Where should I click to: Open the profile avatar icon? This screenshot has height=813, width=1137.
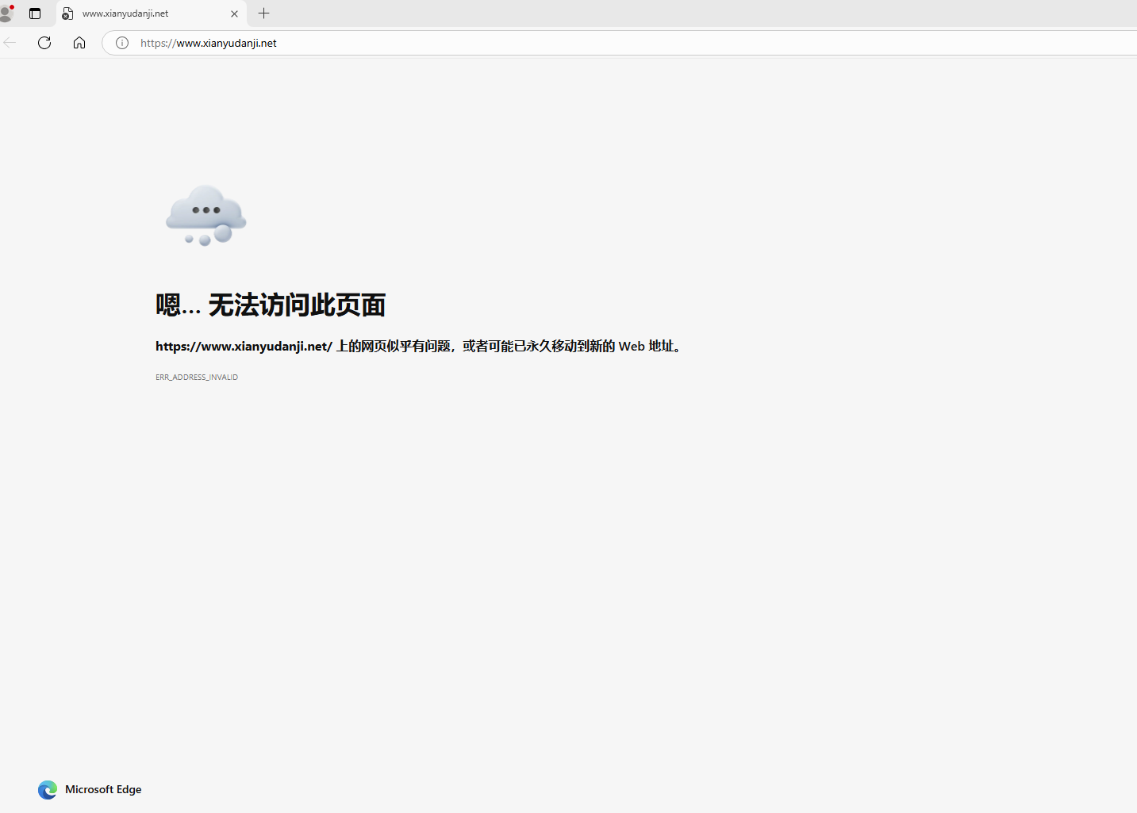coord(6,13)
